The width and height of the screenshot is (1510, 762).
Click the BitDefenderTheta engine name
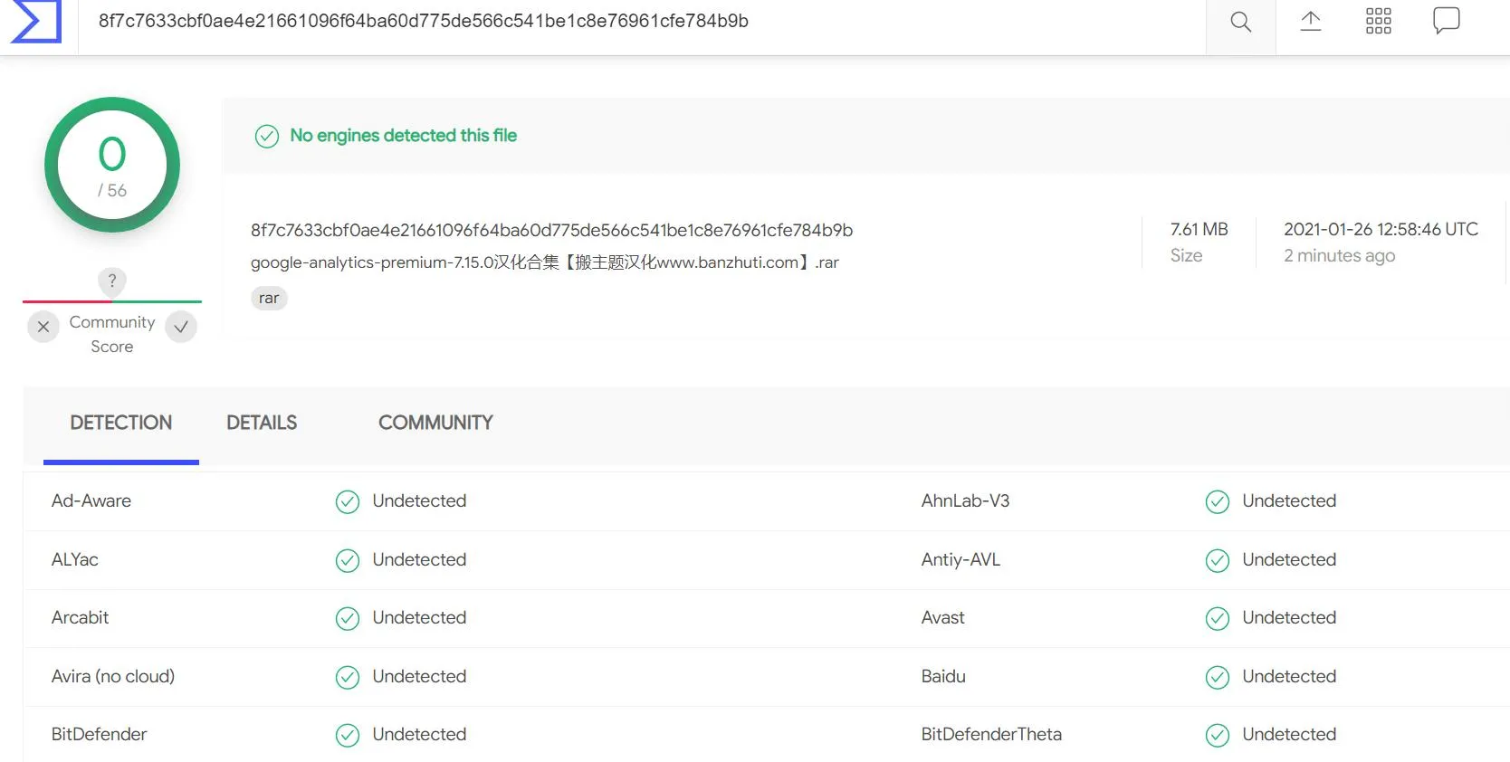click(991, 734)
